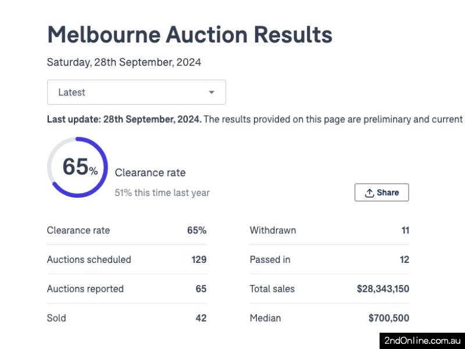Click the Melbourne Auction Results heading
This screenshot has width=465, height=349.
pyautogui.click(x=190, y=35)
